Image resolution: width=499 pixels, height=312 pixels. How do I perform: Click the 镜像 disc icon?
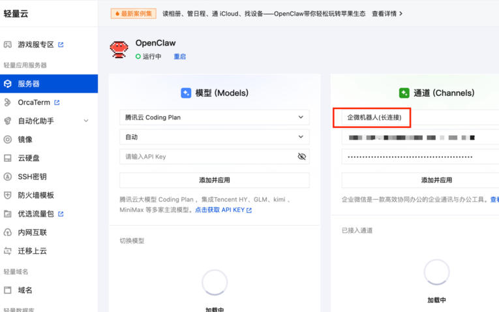8,139
